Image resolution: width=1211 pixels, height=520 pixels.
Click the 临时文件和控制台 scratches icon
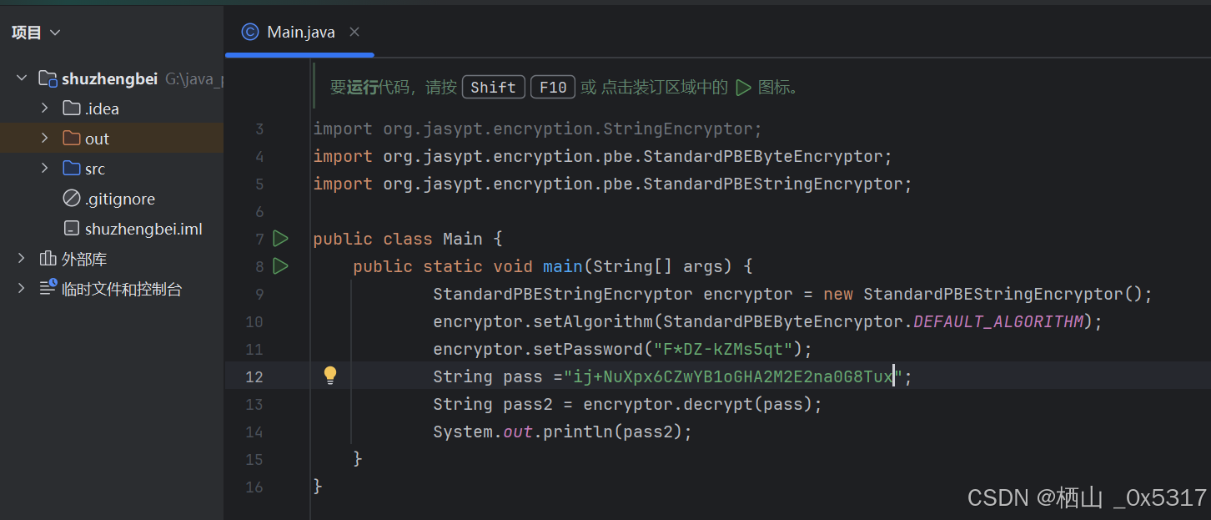point(48,289)
